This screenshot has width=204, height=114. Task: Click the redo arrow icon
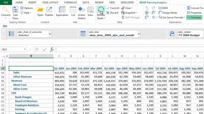pos(154,8)
